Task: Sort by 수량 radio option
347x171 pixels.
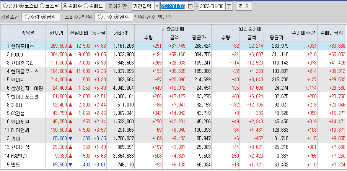Action: (x=27, y=17)
